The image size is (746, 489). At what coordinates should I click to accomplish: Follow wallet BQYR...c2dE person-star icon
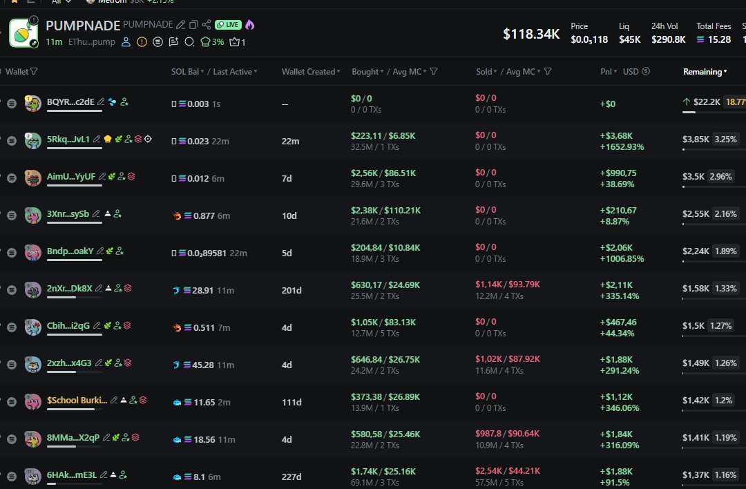coord(124,102)
